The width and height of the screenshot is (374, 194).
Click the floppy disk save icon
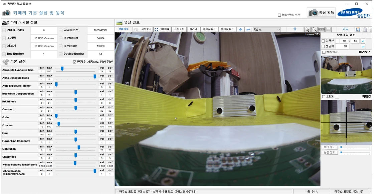(x=358, y=30)
